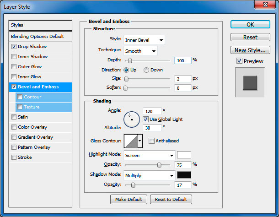This screenshot has width=279, height=217.
Task: Open the Technique dropdown showing Smooth
Action: (x=140, y=51)
